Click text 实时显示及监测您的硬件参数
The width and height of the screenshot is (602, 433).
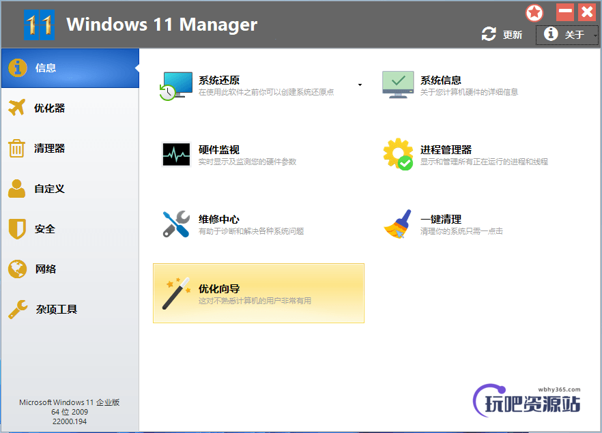pyautogui.click(x=247, y=162)
